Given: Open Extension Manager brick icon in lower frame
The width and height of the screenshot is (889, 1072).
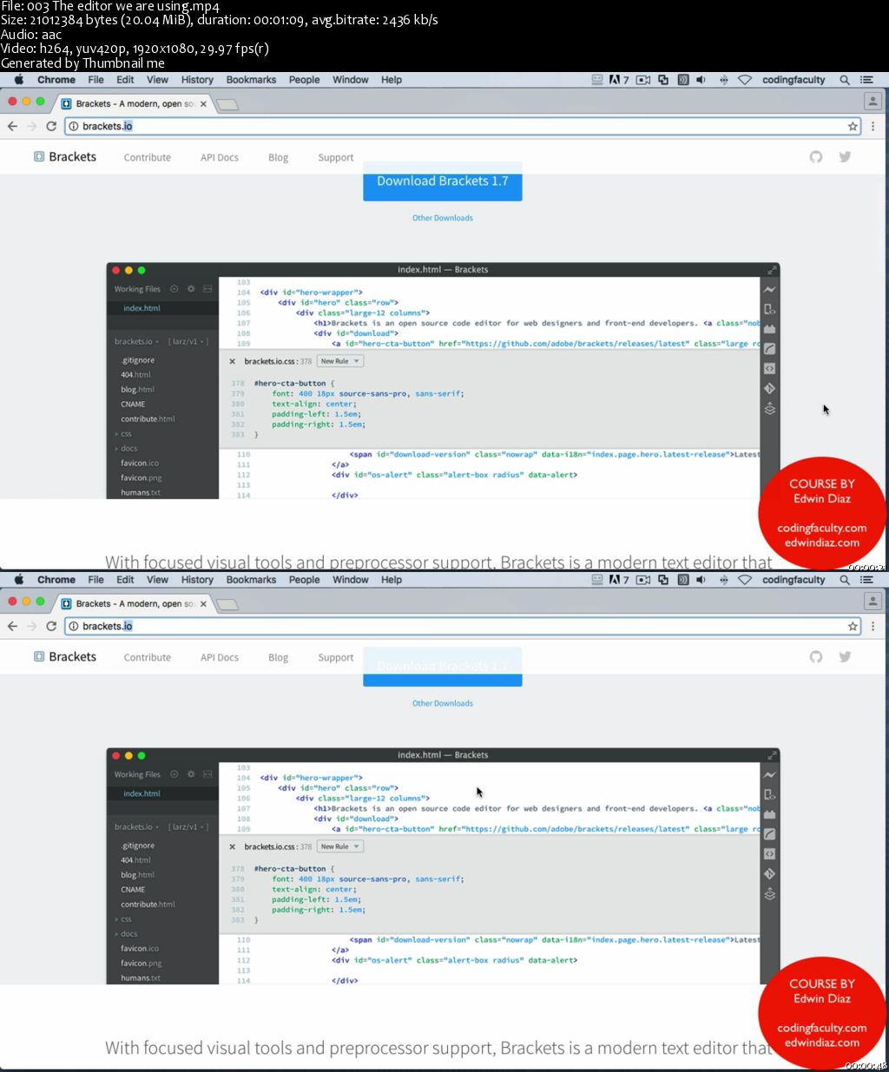Looking at the screenshot, I should (769, 814).
